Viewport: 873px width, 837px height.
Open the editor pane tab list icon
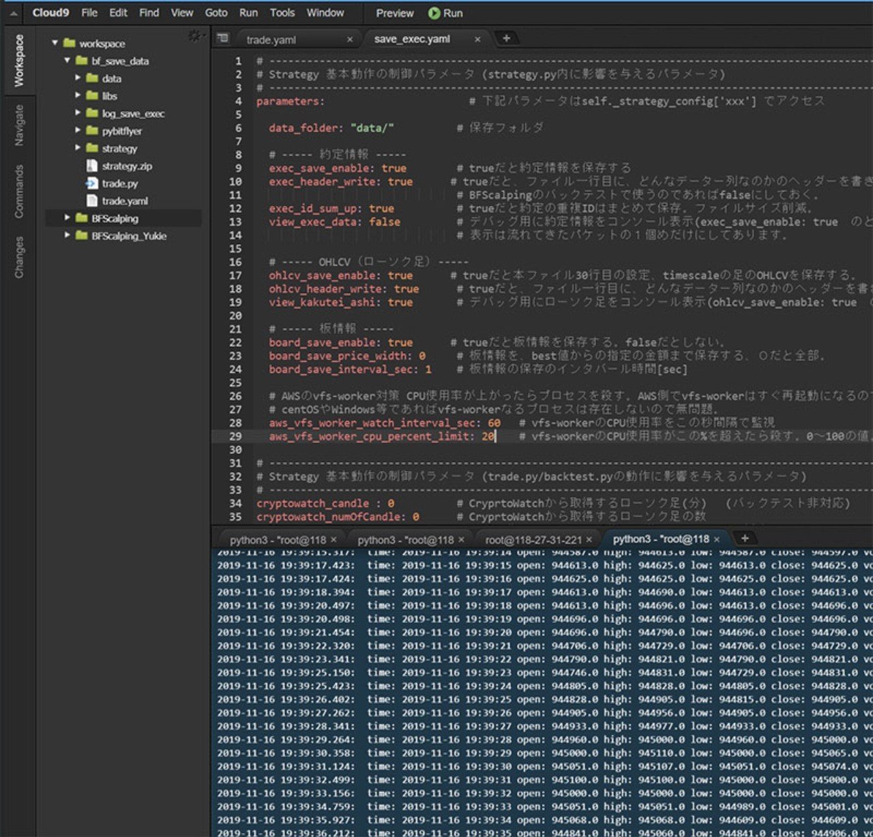pos(222,39)
